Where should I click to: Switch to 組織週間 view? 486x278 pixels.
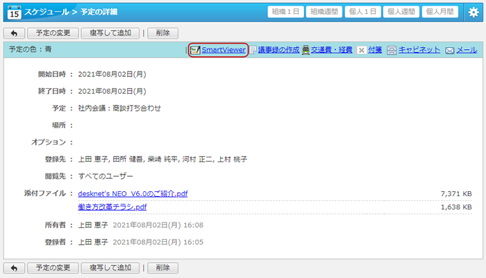[x=324, y=12]
